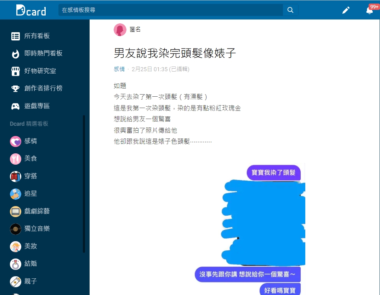Click the line 很興奮拍了照片傳給他
Viewport: 380px width, 295px height.
[146, 130]
